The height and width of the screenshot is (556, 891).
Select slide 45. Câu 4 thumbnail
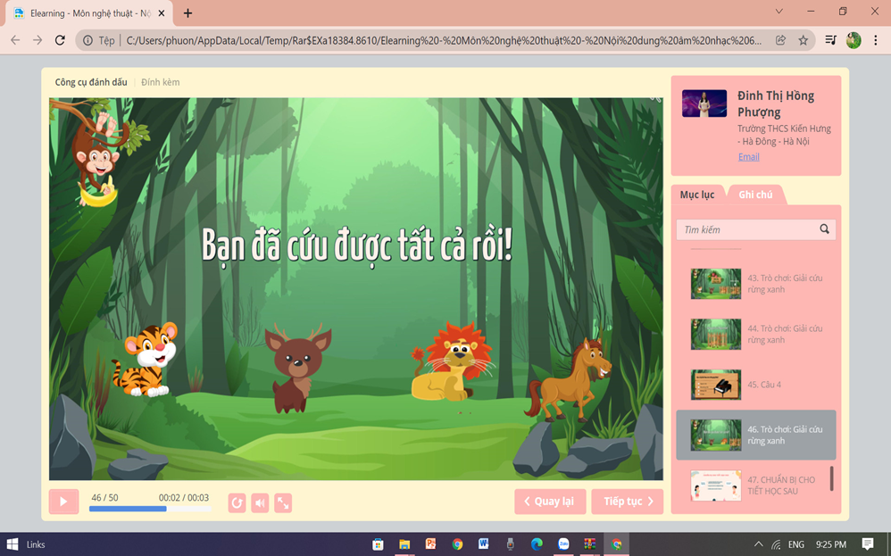point(716,385)
